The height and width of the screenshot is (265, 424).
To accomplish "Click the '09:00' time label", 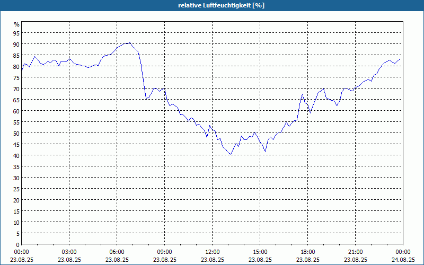I will (x=165, y=252).
